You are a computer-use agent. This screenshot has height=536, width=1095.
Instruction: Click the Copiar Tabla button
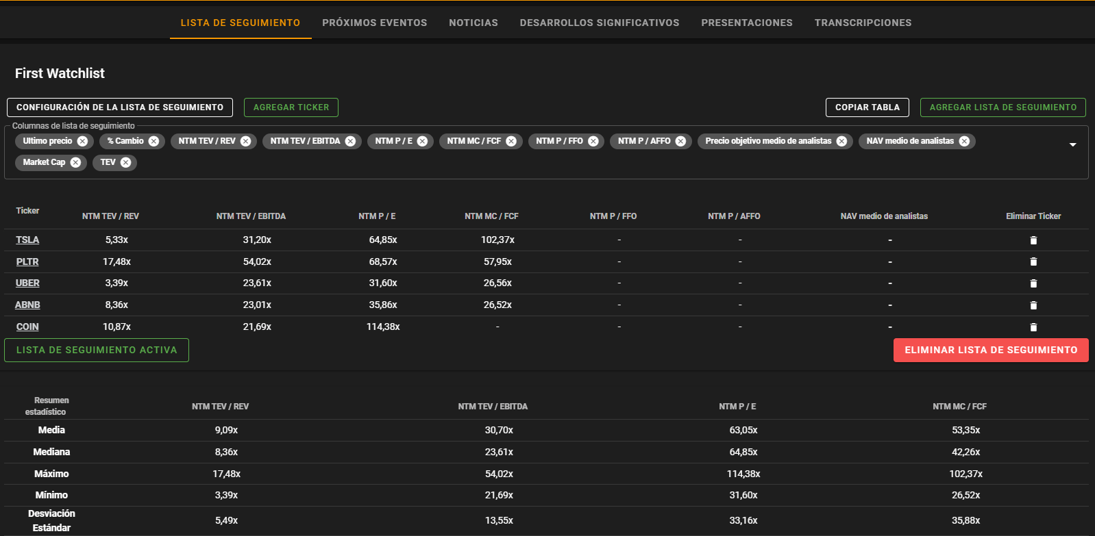[868, 107]
